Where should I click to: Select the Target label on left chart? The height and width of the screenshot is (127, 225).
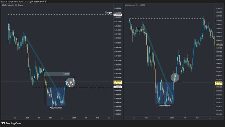(x=109, y=13)
